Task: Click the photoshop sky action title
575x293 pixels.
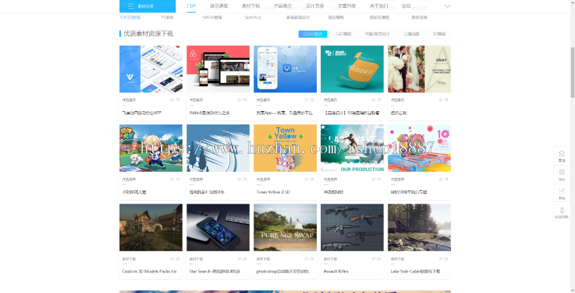Action: click(284, 271)
